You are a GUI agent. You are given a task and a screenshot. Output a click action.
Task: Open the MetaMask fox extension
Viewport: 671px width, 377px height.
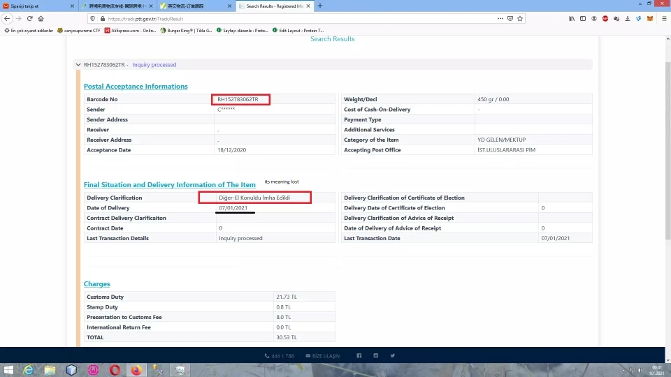pos(650,18)
